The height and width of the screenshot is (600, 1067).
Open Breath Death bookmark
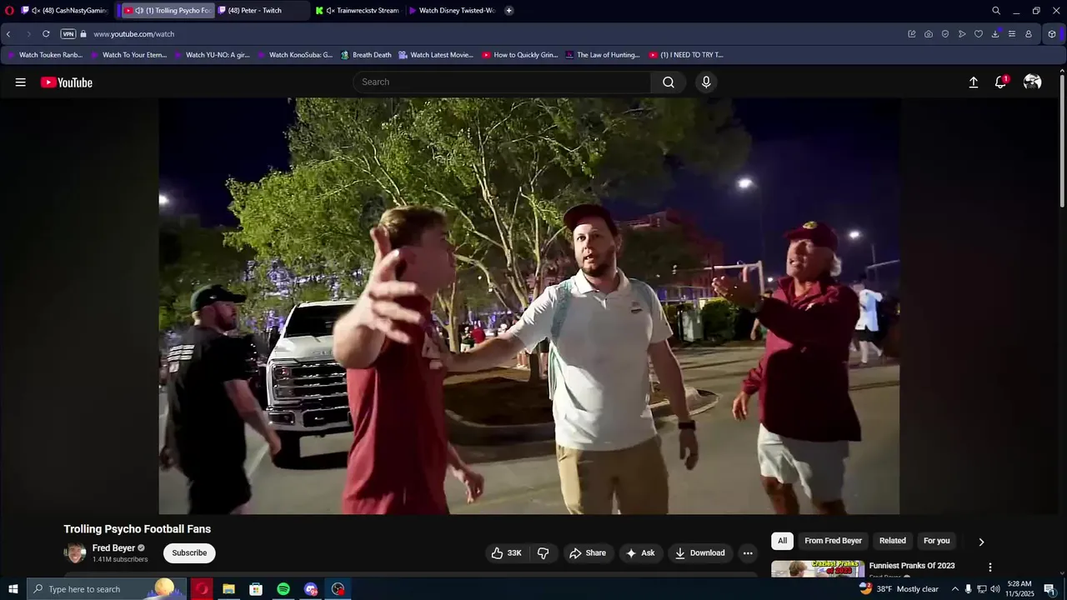pos(365,55)
